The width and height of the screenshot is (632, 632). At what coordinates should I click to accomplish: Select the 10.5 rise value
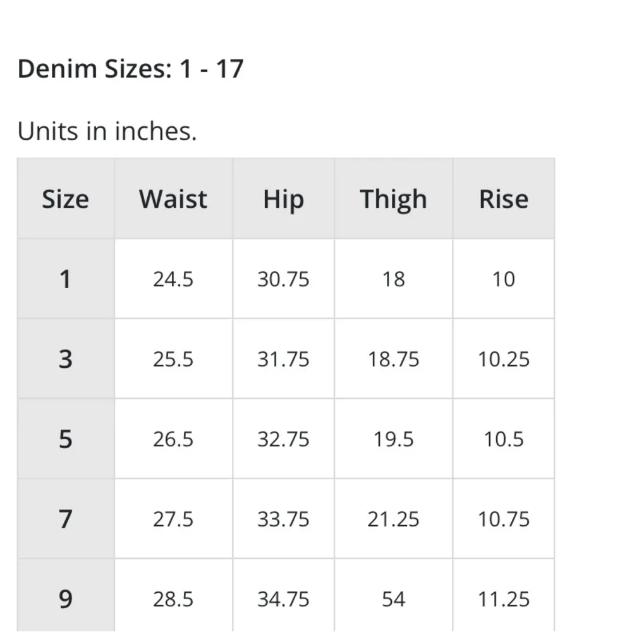coord(504,439)
